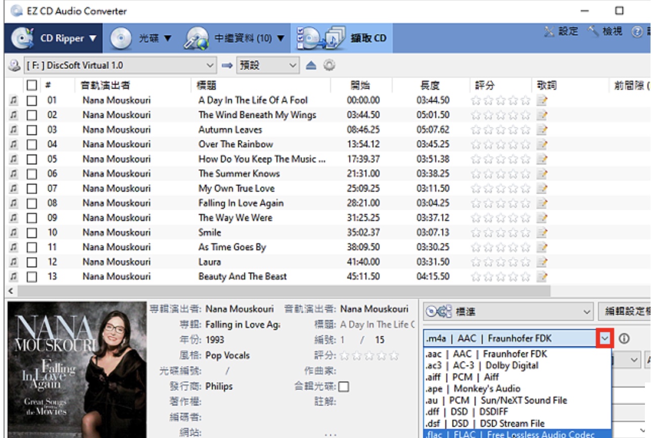Image resolution: width=651 pixels, height=438 pixels.
Task: Click lyrics icon for Autumn Leaves
Action: pyautogui.click(x=542, y=130)
